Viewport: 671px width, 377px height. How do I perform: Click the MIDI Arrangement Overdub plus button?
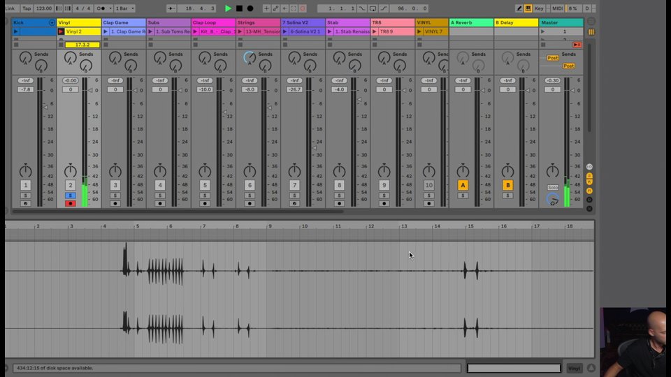click(266, 8)
